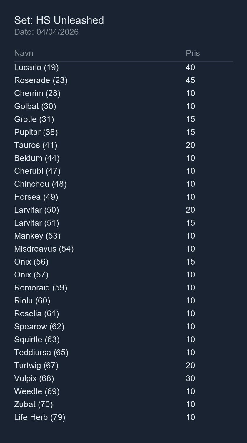Select Vulpix (68) in the list
The width and height of the screenshot is (247, 443).
tap(34, 378)
